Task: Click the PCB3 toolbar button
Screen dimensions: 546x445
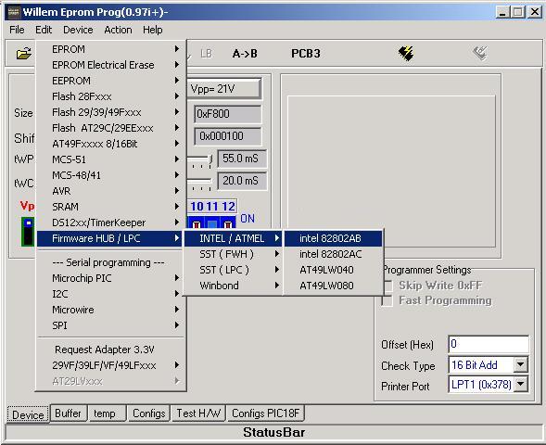Action: [x=305, y=54]
